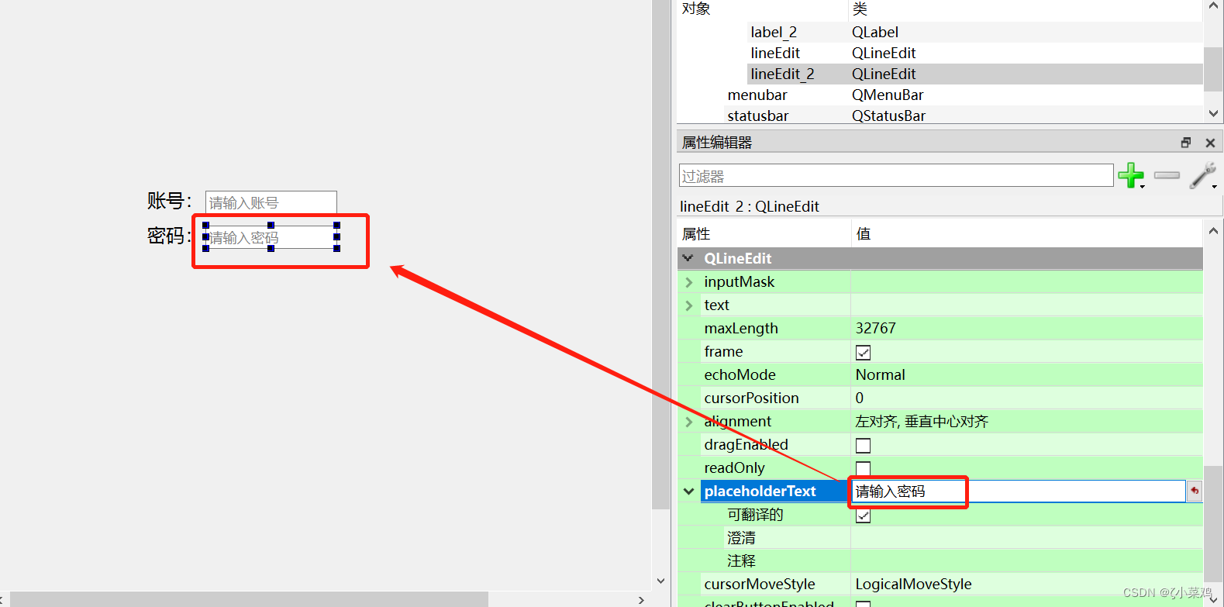Click the maxLength value 32767

[875, 328]
